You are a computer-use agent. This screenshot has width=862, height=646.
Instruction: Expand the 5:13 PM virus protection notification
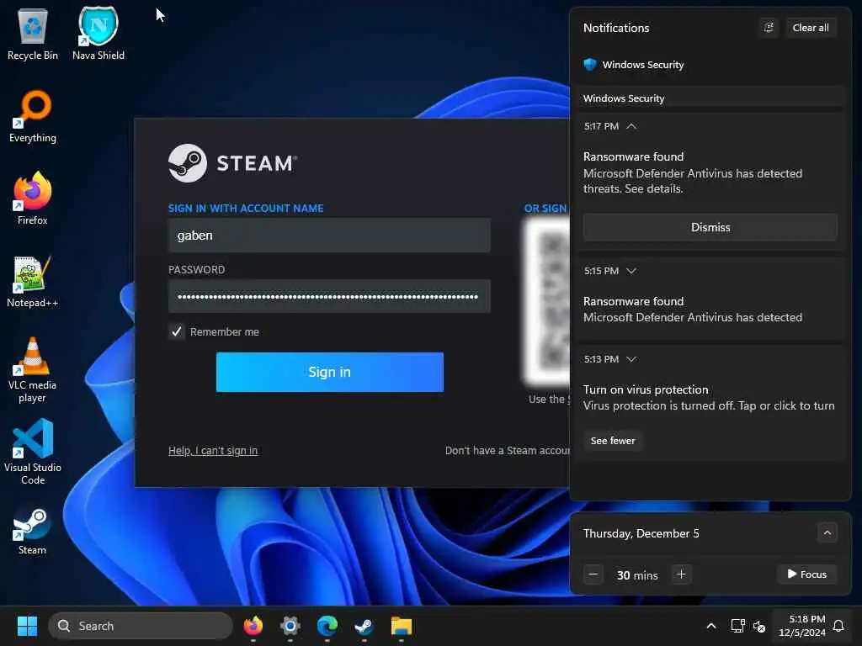[x=631, y=359]
